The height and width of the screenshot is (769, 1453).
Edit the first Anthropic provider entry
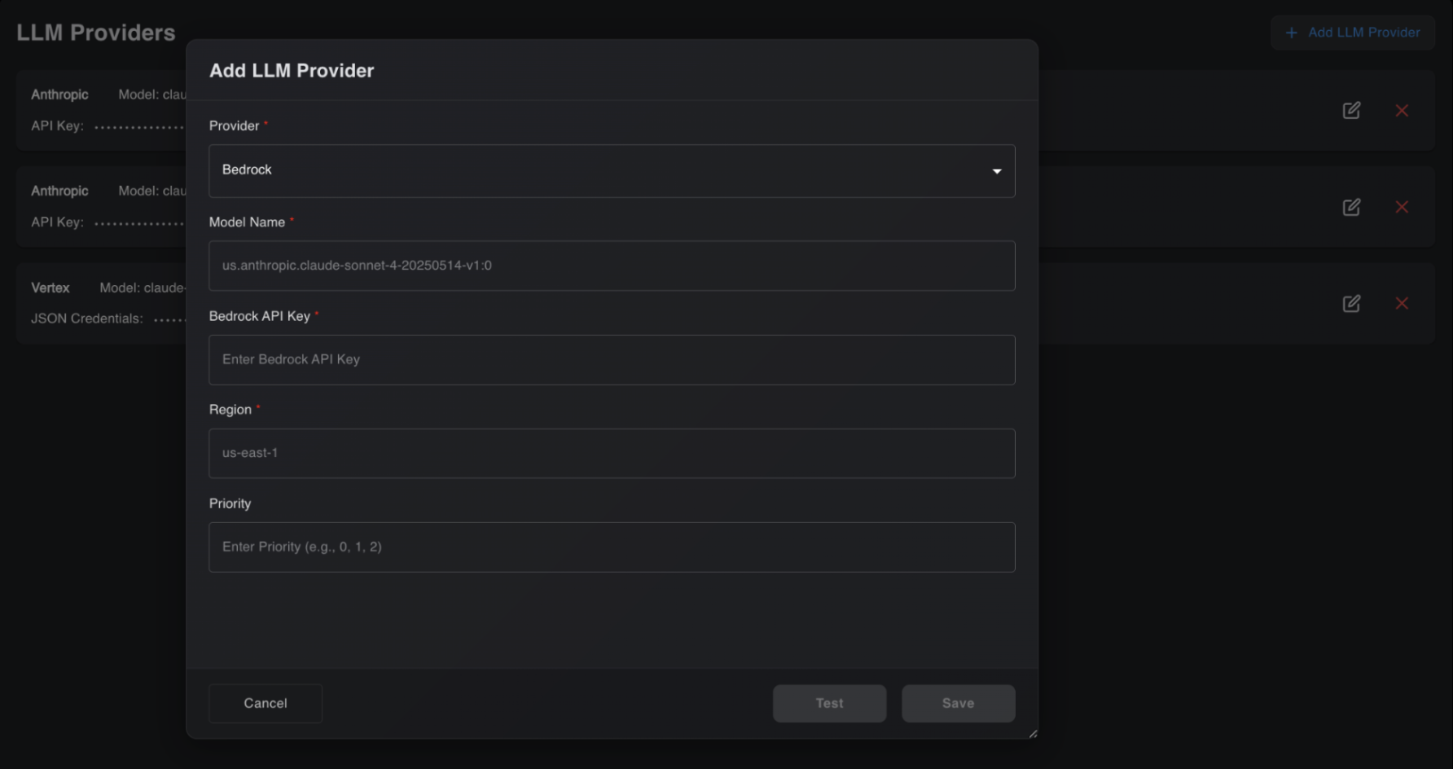(x=1351, y=110)
